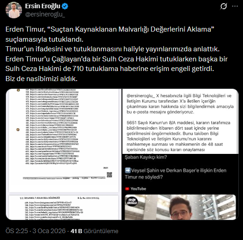243x240 pixels.
Task: Click the blue arrow emoji before Veysel Şahin
Action: pyautogui.click(x=128, y=170)
